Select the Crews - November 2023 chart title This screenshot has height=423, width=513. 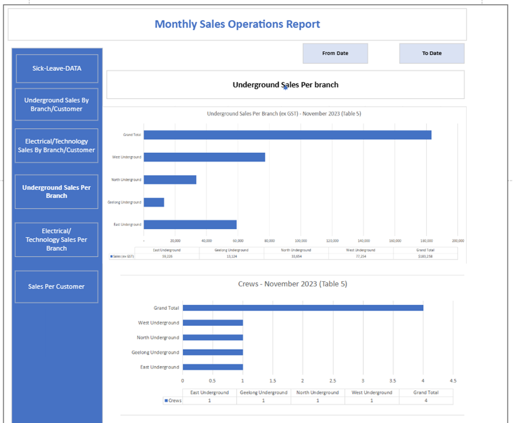tap(292, 284)
